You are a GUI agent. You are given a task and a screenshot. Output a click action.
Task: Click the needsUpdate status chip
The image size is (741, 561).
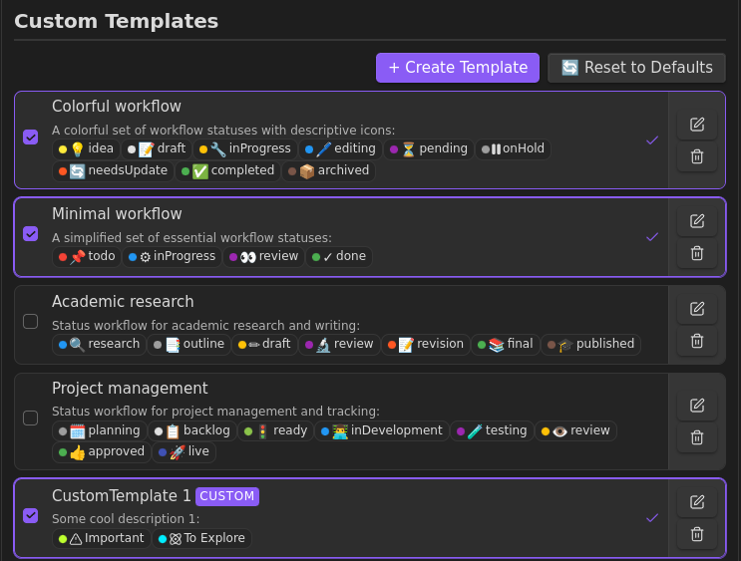pyautogui.click(x=113, y=170)
